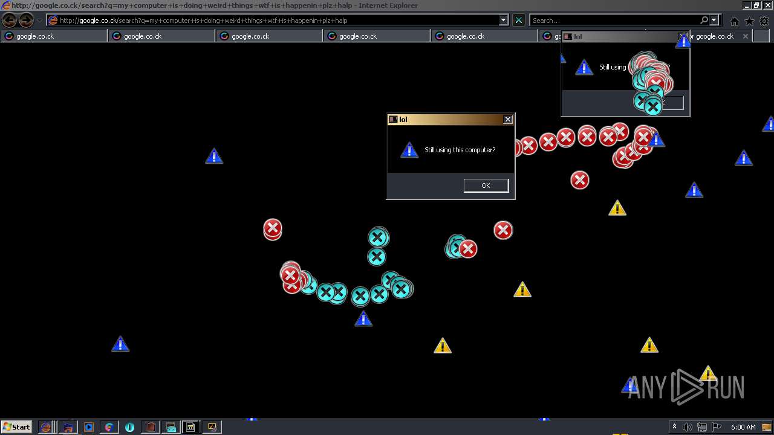Viewport: 774px width, 435px height.
Task: Open the volume speaker tray icon
Action: 688,427
